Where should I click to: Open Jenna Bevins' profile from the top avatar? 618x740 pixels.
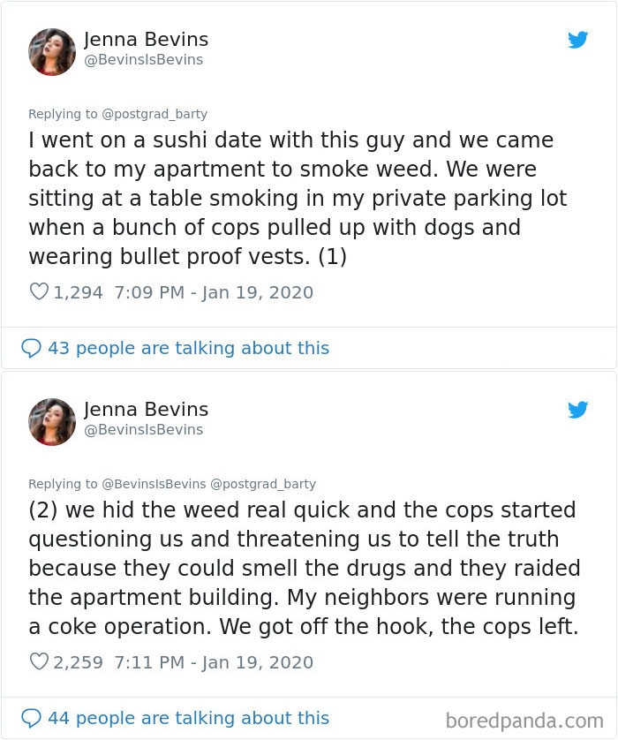point(52,52)
